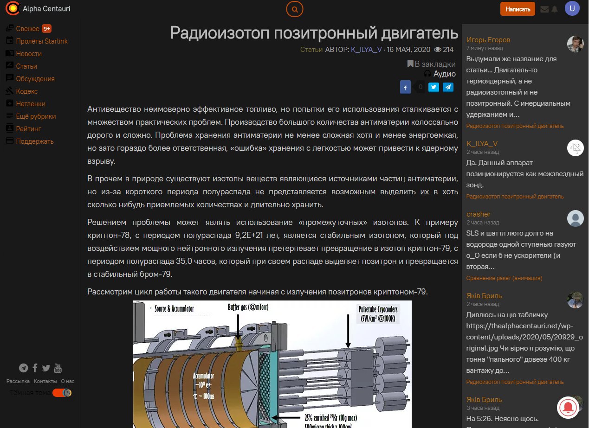Click the newspaper icon beside Новости
Viewport: 589px width, 428px height.
click(x=9, y=54)
